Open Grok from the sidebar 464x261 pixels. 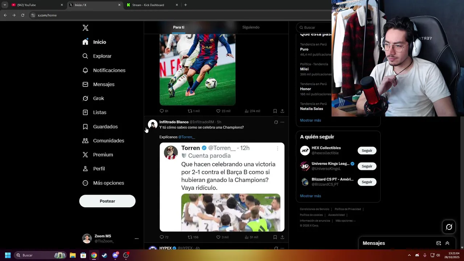(x=93, y=99)
